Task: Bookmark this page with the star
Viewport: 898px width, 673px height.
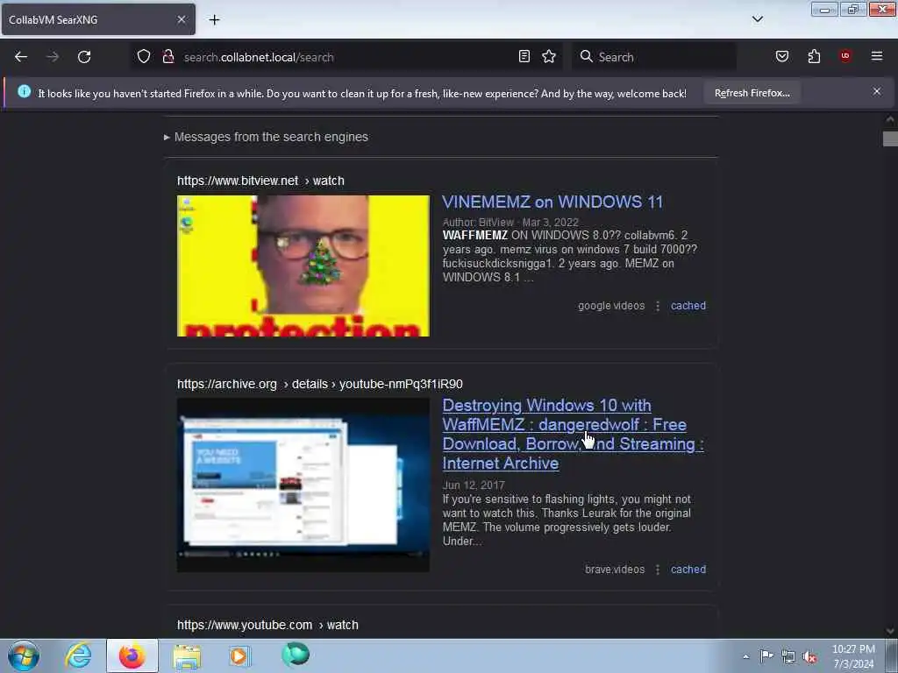Action: click(x=549, y=56)
